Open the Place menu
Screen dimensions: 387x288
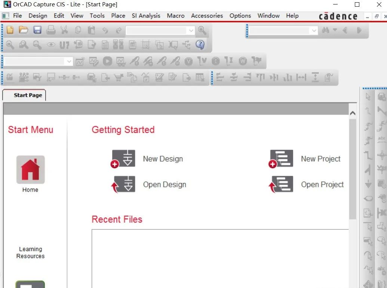[x=118, y=16]
